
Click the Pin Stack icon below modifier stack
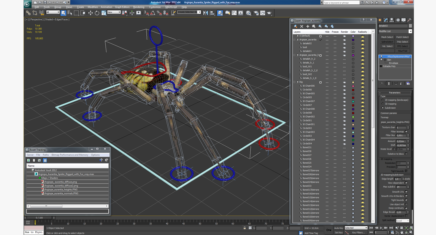click(x=382, y=83)
